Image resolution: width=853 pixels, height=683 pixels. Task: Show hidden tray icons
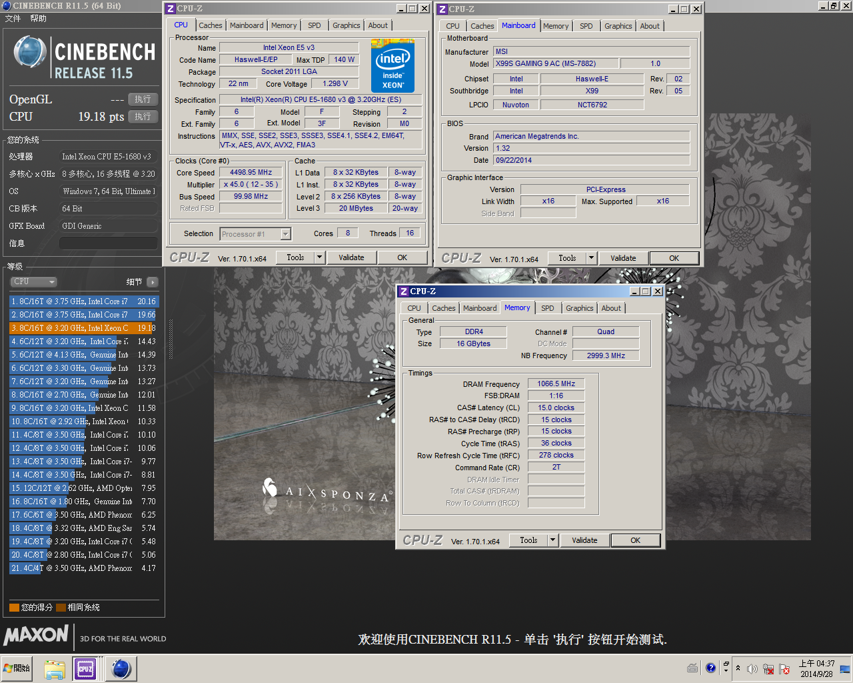click(738, 668)
